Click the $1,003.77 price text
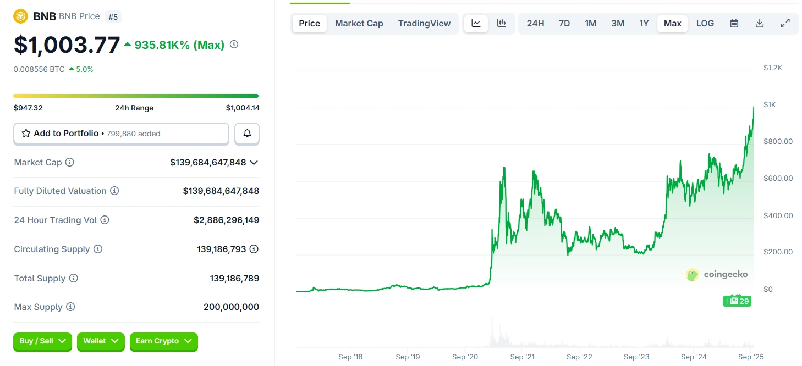 (67, 45)
